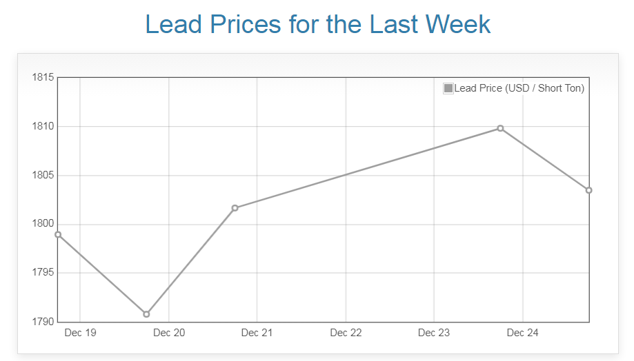Select the lowest data point near 1791
The image size is (634, 361).
point(146,314)
